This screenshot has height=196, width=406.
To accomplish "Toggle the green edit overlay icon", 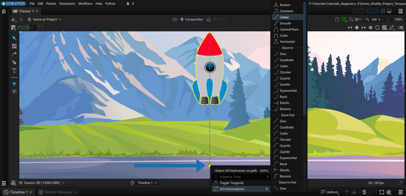I will click(344, 19).
